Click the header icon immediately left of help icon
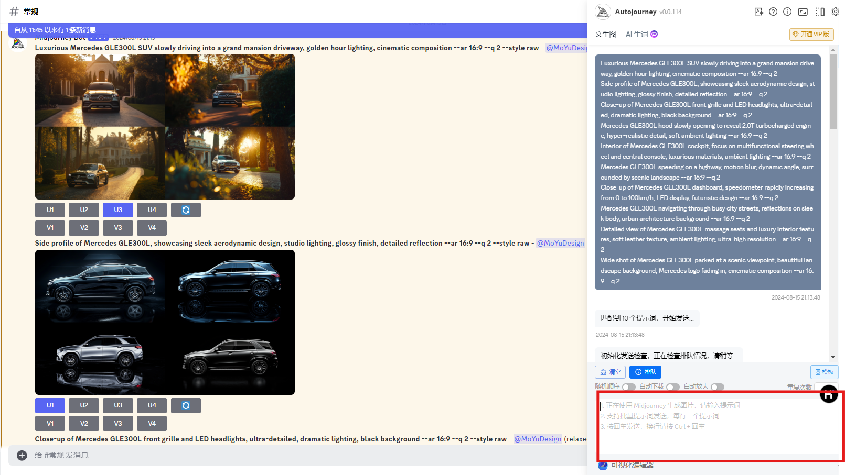The width and height of the screenshot is (845, 475). pyautogui.click(x=758, y=12)
